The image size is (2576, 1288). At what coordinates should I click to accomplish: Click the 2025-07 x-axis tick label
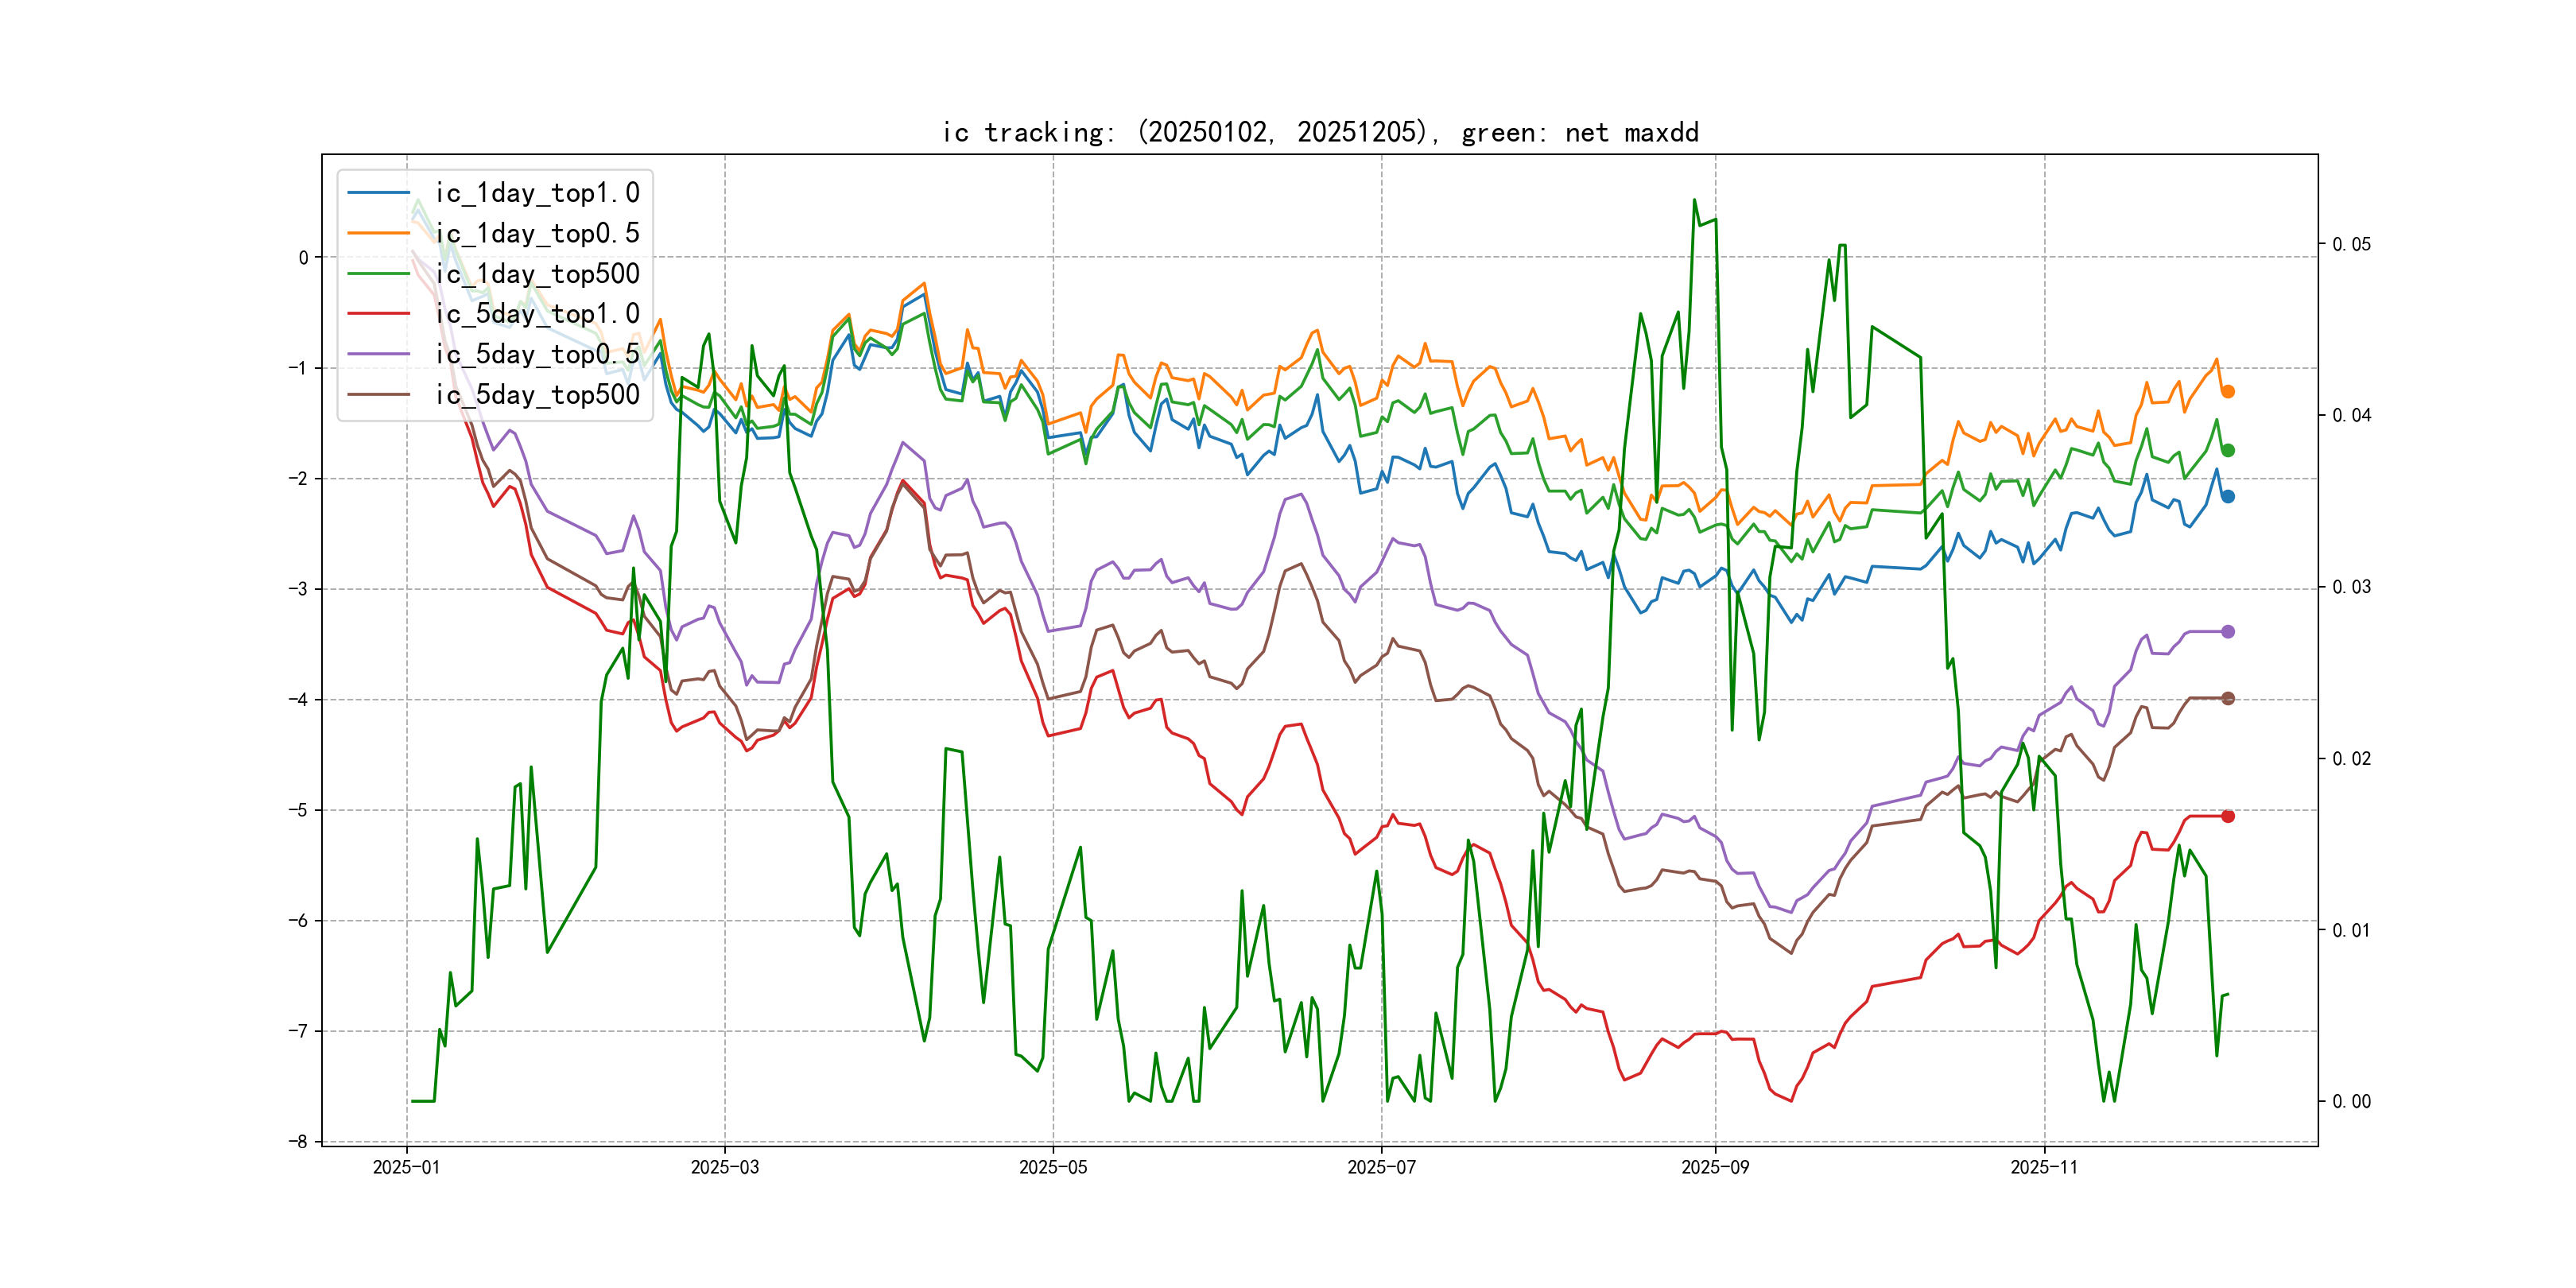point(1381,1167)
